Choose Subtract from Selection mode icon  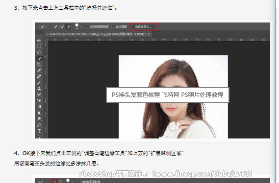click(68, 26)
